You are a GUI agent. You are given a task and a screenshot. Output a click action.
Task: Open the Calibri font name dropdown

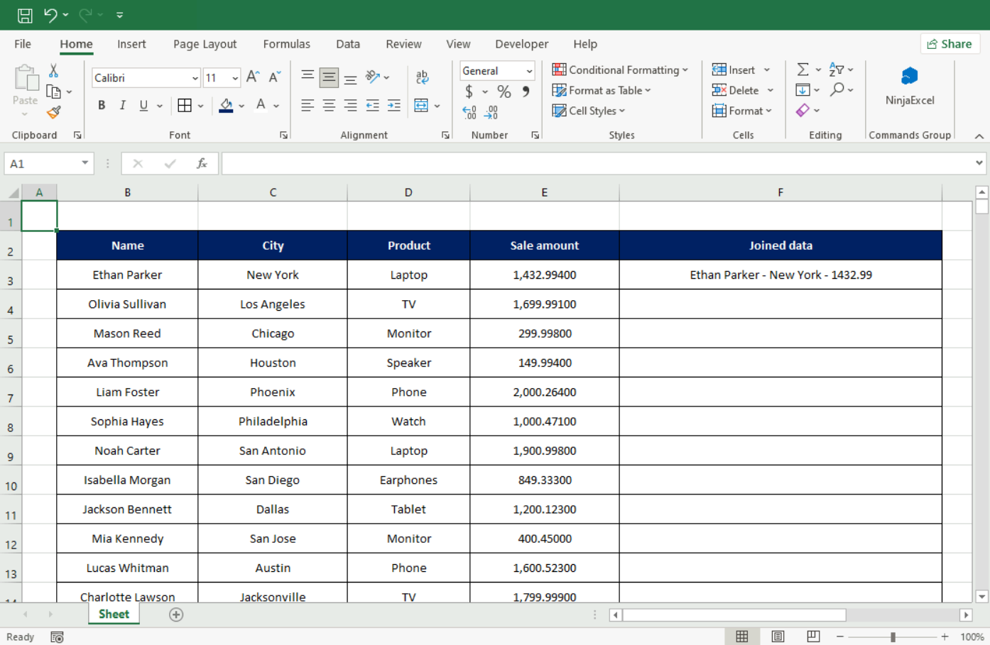(x=195, y=78)
